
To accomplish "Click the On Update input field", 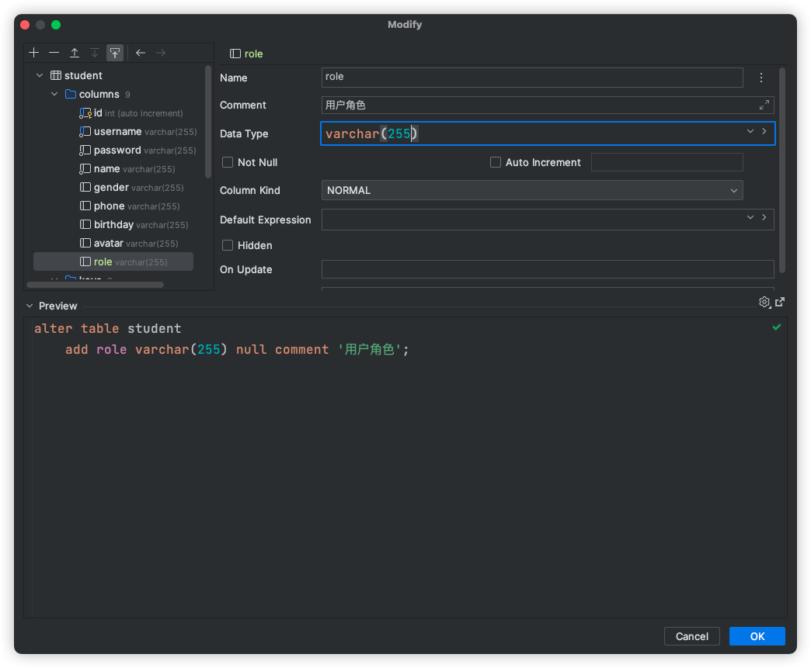I will coord(548,269).
